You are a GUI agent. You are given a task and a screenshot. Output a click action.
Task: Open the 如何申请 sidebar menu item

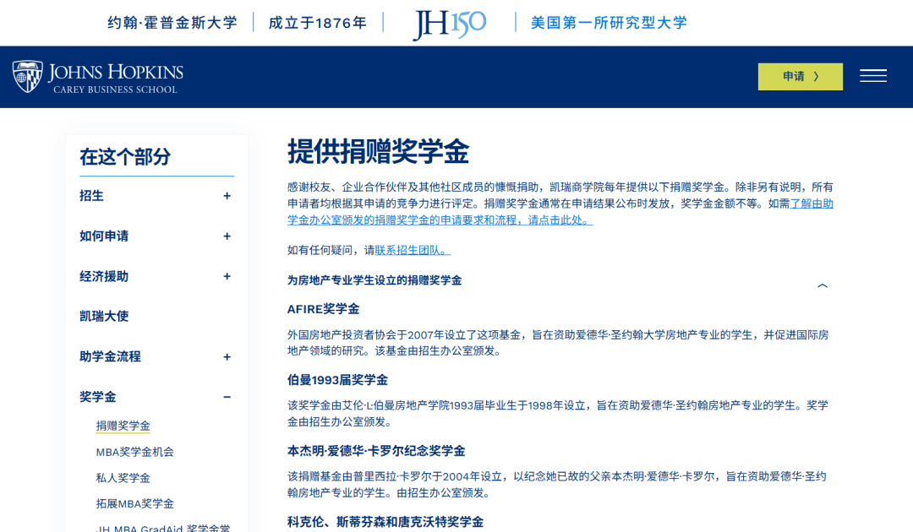pyautogui.click(x=104, y=236)
